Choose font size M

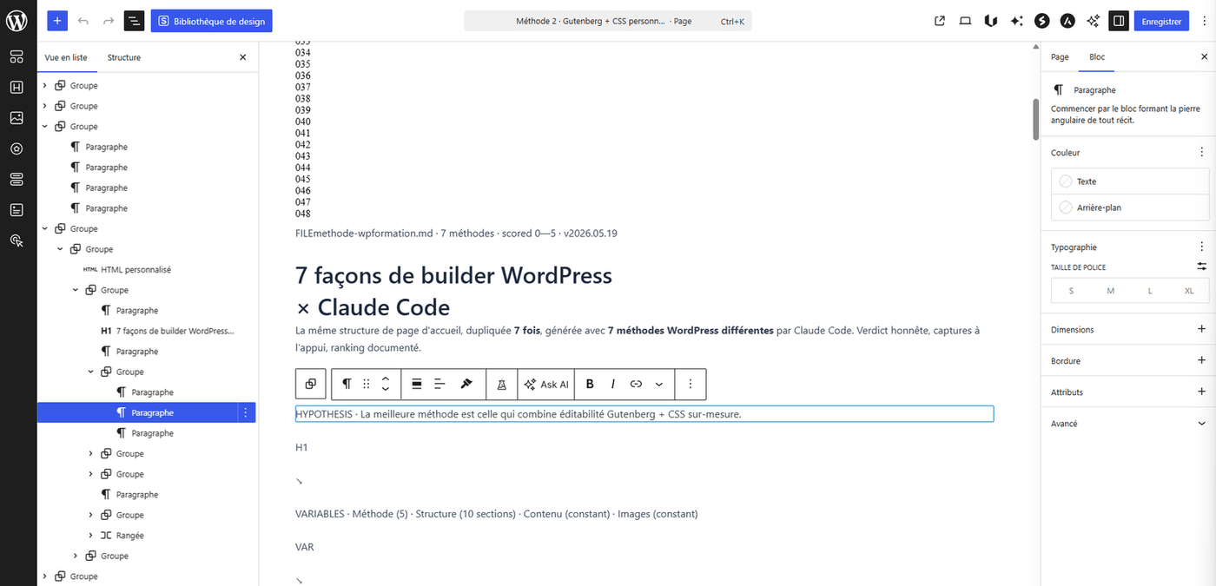pyautogui.click(x=1110, y=291)
